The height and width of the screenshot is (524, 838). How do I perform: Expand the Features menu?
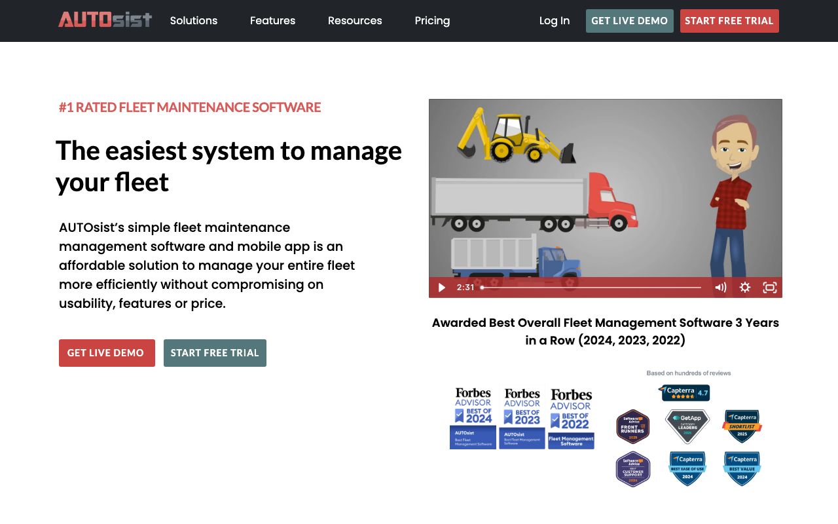[x=272, y=20]
